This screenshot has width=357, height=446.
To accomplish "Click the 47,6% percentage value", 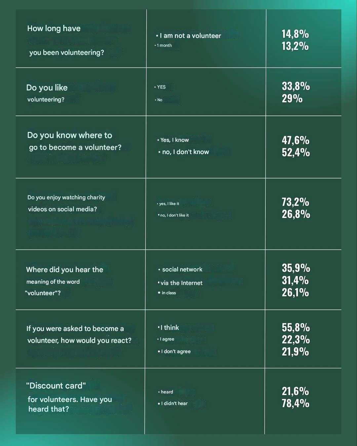I will point(296,140).
